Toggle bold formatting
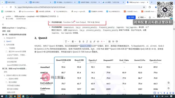175x98 pixels. coord(80,41)
